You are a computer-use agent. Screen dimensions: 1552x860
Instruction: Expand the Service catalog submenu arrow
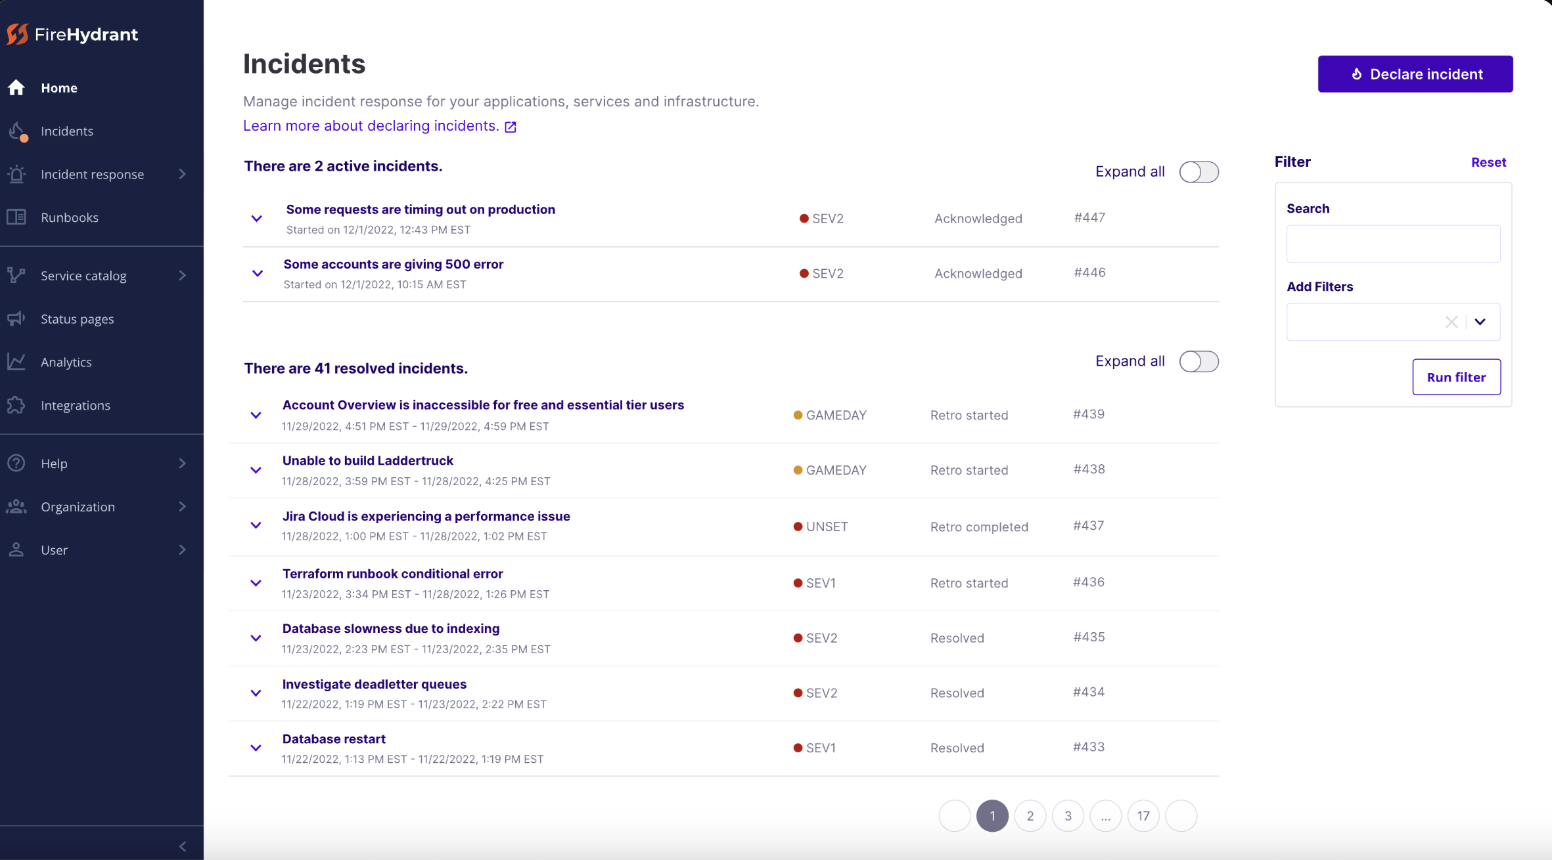pos(183,275)
